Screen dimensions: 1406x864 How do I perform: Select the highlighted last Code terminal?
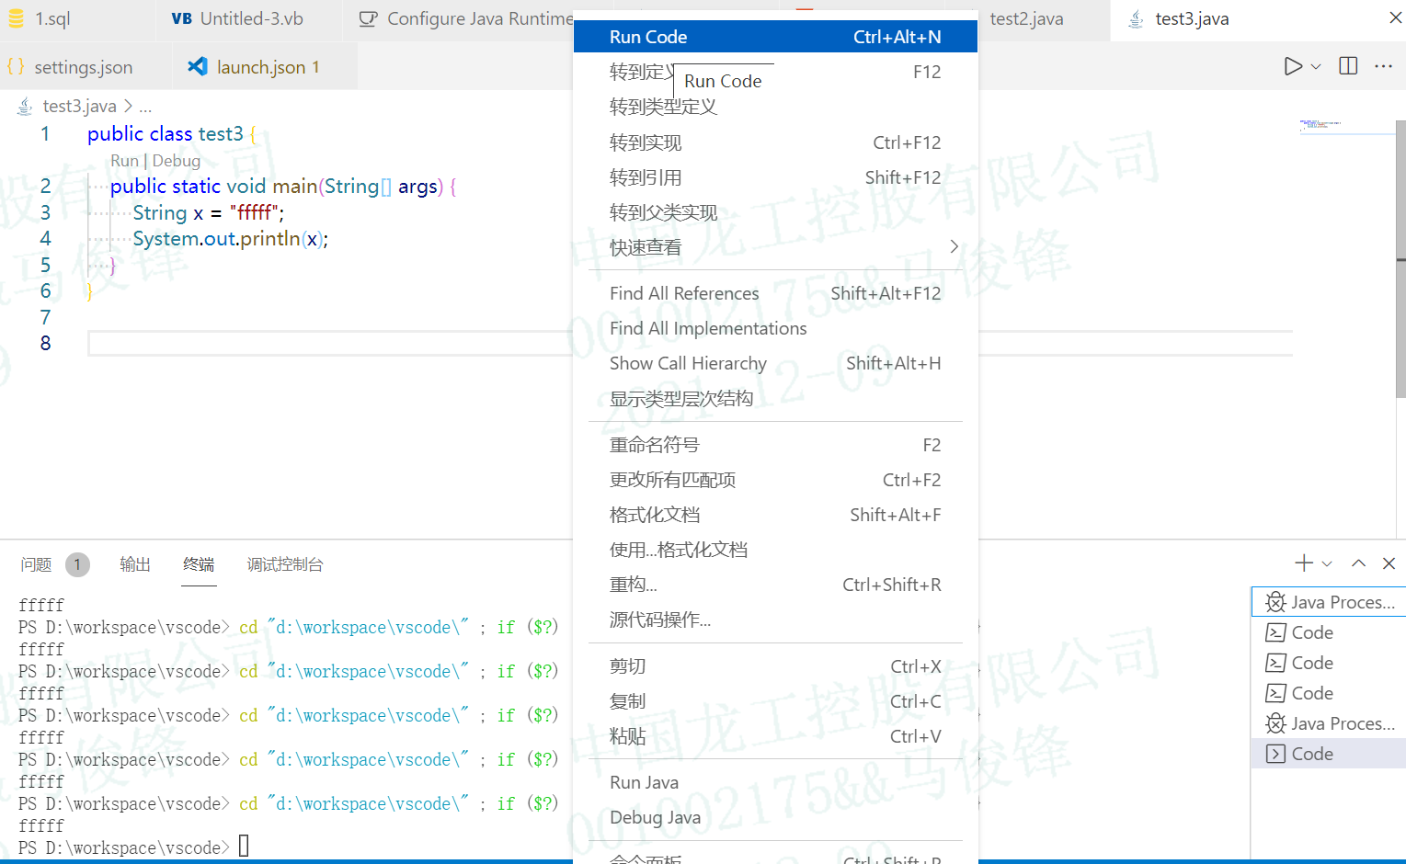click(1329, 754)
